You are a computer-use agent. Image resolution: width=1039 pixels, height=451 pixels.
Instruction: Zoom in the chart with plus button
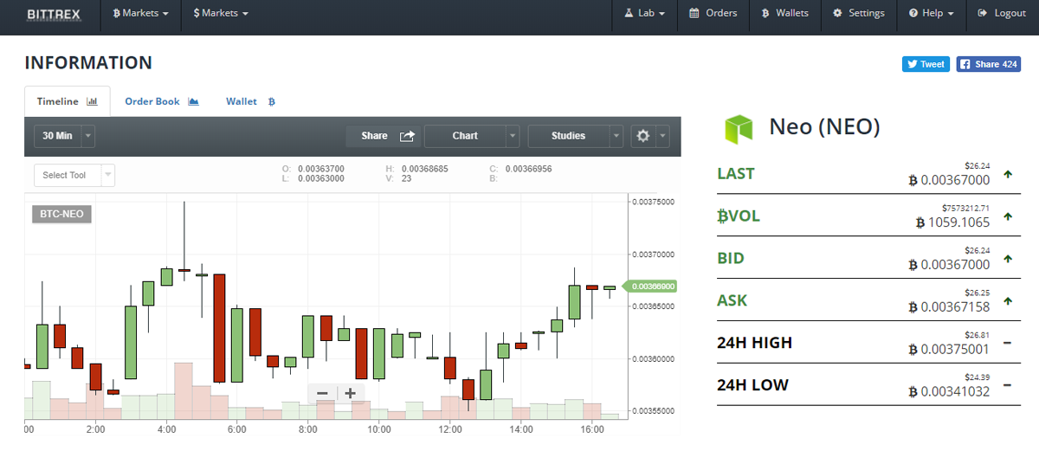click(x=351, y=393)
